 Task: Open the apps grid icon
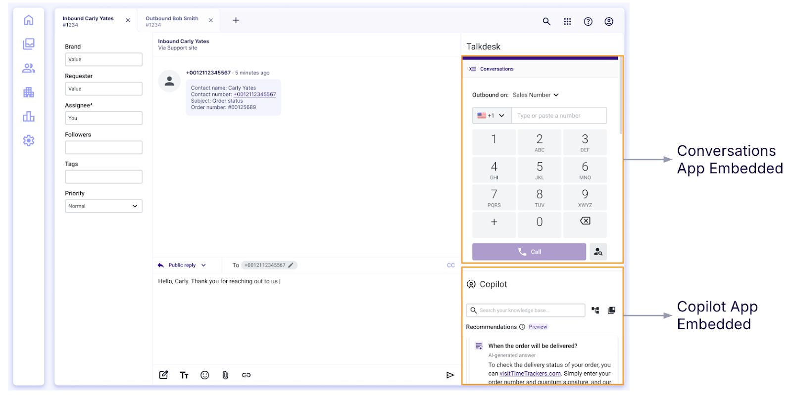coord(567,21)
